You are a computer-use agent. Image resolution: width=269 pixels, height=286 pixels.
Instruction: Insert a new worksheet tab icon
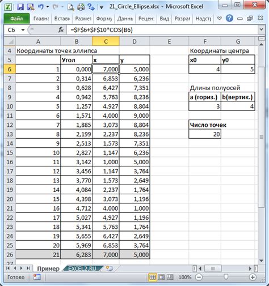point(109,268)
